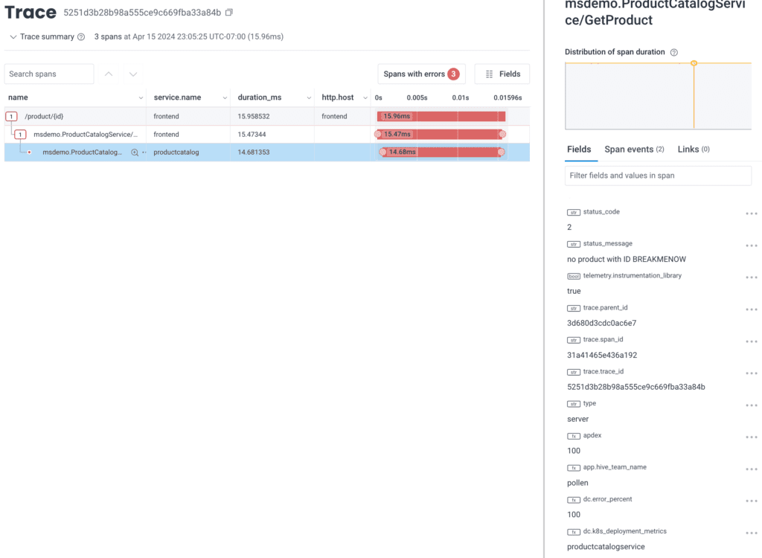Open the more options for trace.span_id field

pyautogui.click(x=751, y=341)
